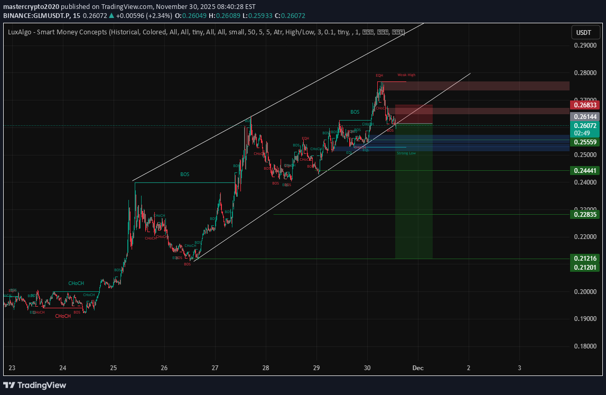Click the Weak High label on chart
606x395 pixels.
(406, 75)
